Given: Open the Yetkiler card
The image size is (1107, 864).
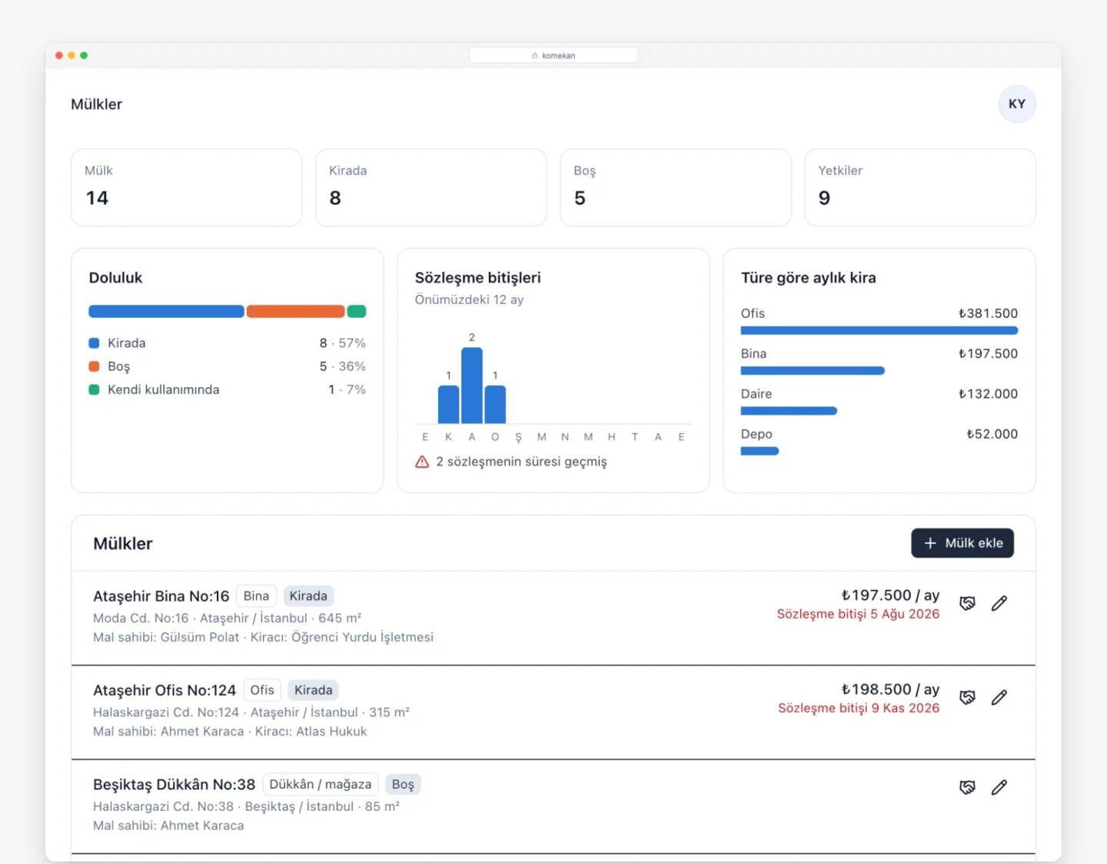Looking at the screenshot, I should pos(919,187).
